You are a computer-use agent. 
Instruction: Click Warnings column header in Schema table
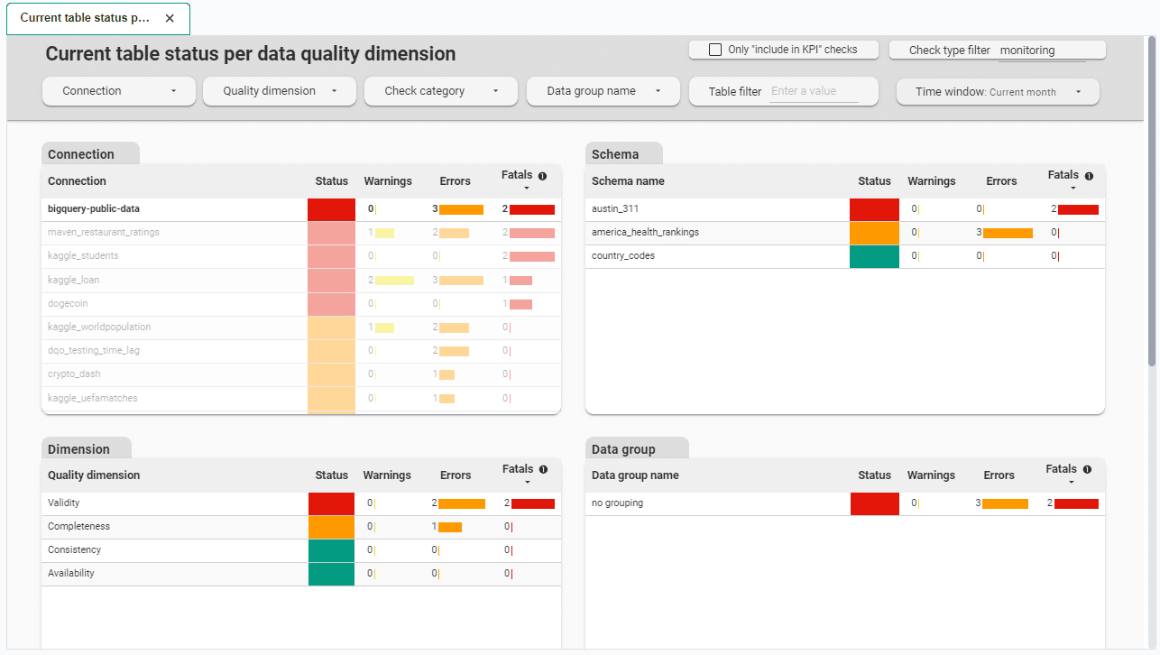tap(932, 181)
